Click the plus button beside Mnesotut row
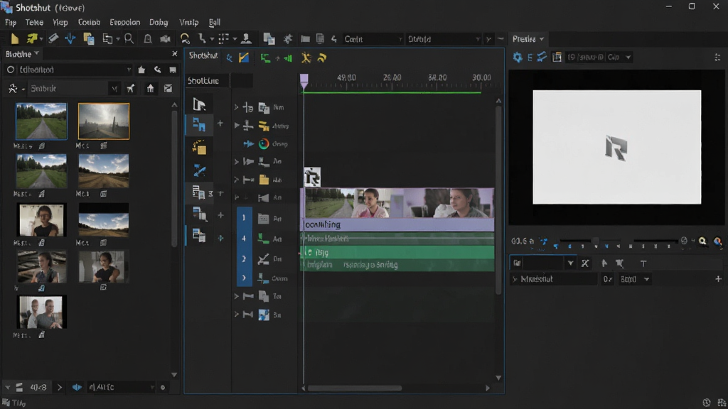 coord(718,279)
